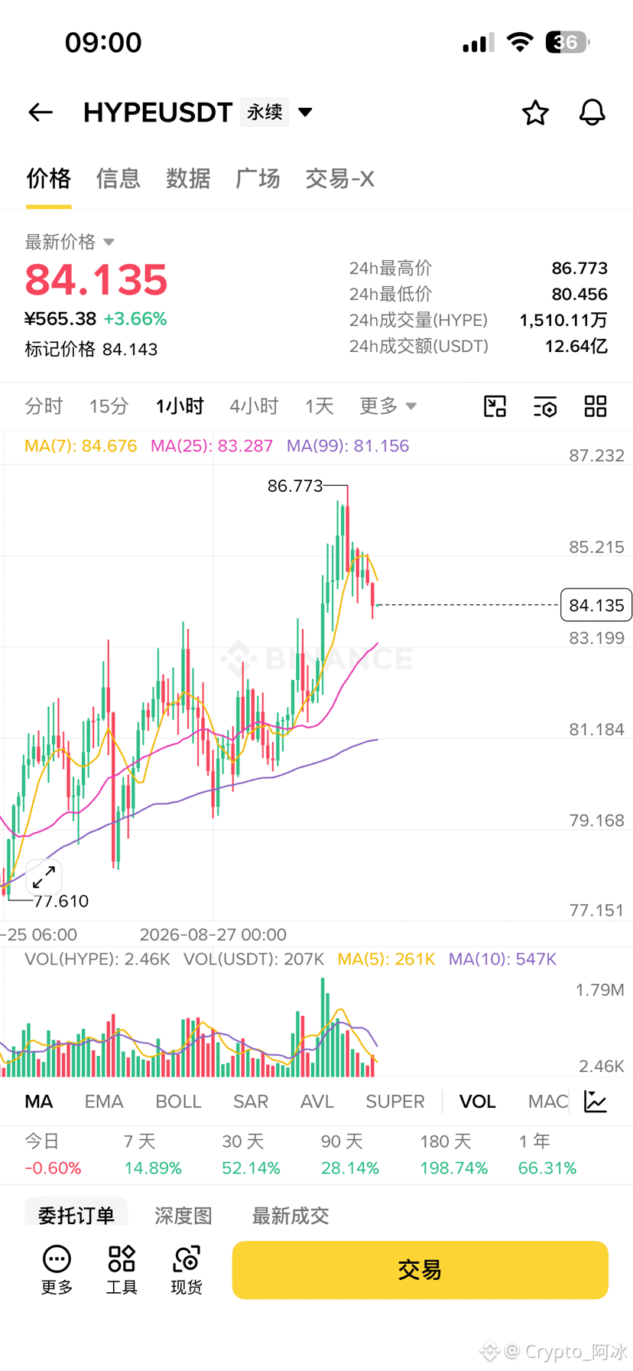Open the 最新成交 tab
Image resolution: width=633 pixels, height=1371 pixels.
point(291,1215)
